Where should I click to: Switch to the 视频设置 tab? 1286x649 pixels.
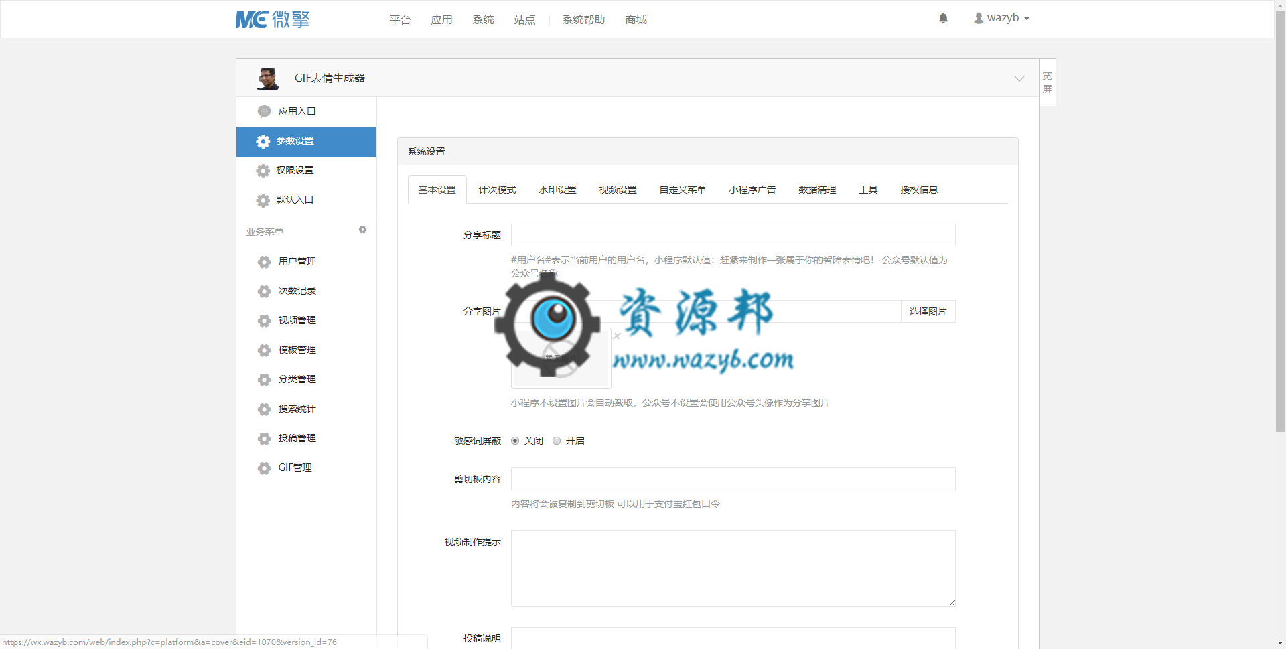point(618,190)
